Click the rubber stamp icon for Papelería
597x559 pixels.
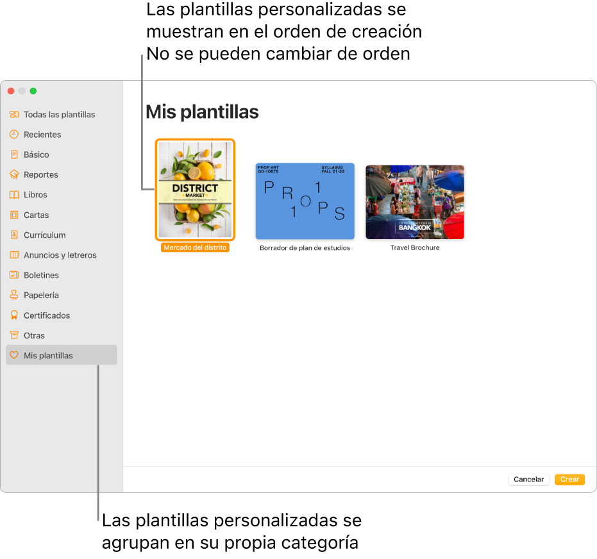(x=14, y=295)
